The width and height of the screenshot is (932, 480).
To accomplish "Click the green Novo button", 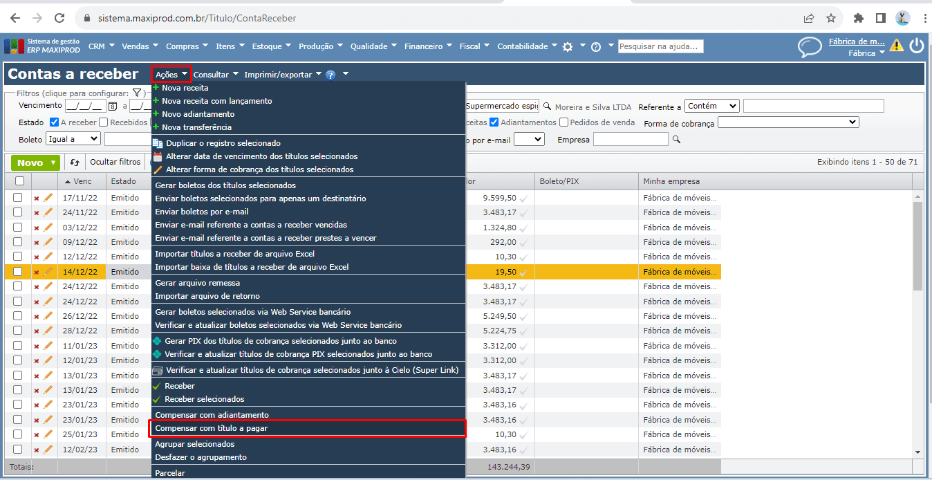I will pyautogui.click(x=35, y=163).
